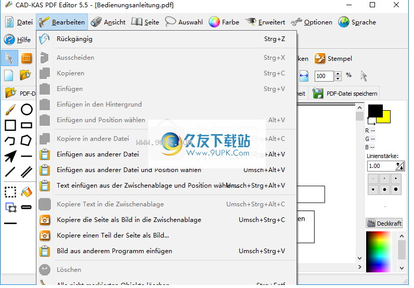Open the Ansicht menu
The width and height of the screenshot is (414, 288).
(108, 22)
